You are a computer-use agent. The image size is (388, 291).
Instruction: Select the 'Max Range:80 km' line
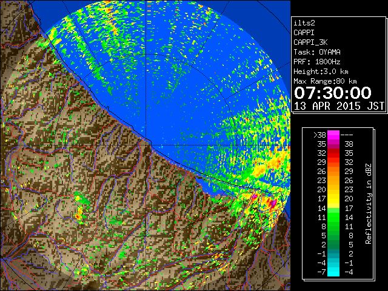[325, 81]
